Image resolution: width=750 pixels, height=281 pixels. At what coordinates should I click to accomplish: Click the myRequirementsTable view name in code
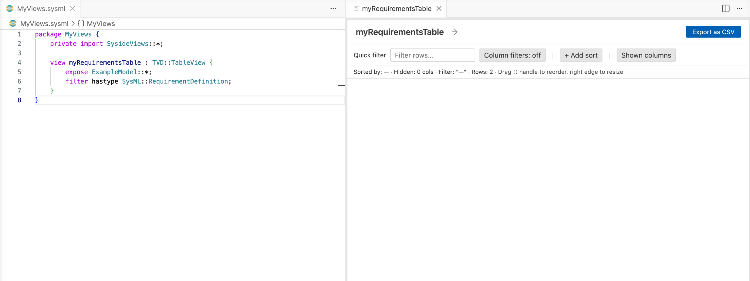[x=105, y=62]
